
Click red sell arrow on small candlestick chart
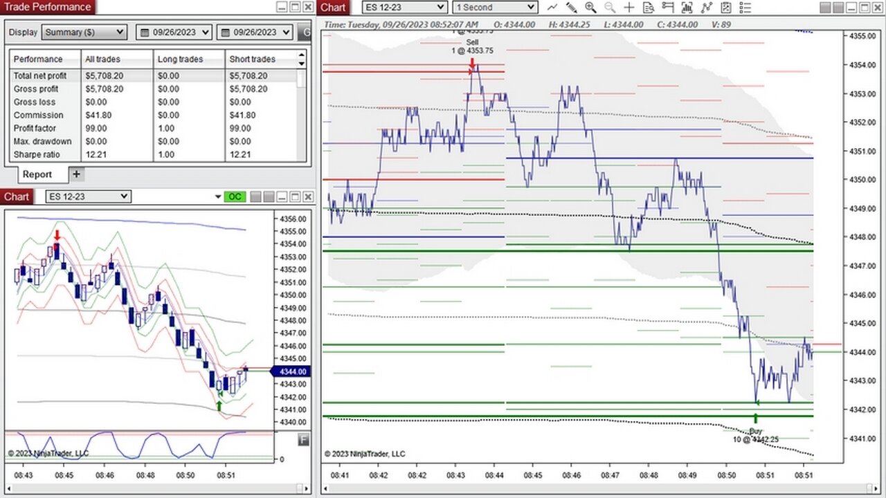57,235
